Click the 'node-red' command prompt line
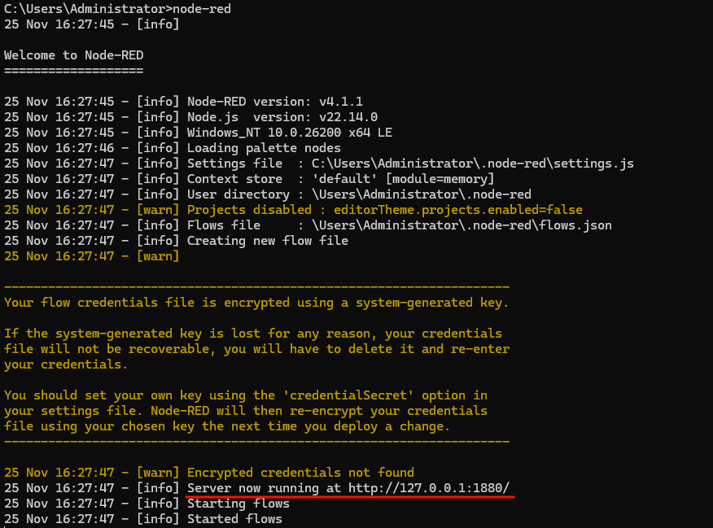This screenshot has width=713, height=528. (117, 9)
